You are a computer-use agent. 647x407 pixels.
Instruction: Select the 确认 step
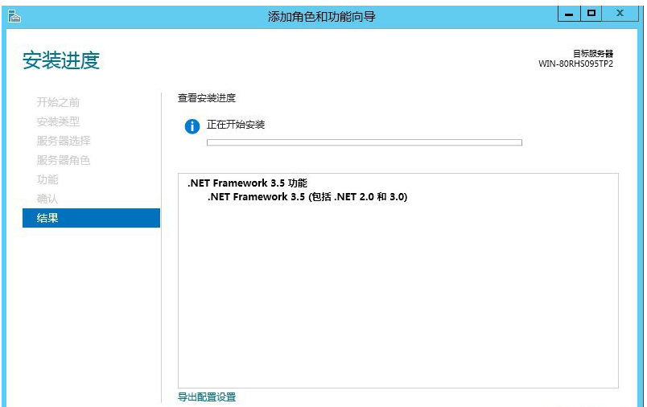click(47, 199)
